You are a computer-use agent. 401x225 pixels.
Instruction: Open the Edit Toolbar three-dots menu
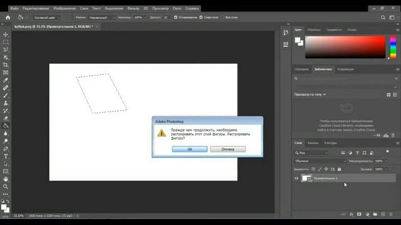point(6,194)
